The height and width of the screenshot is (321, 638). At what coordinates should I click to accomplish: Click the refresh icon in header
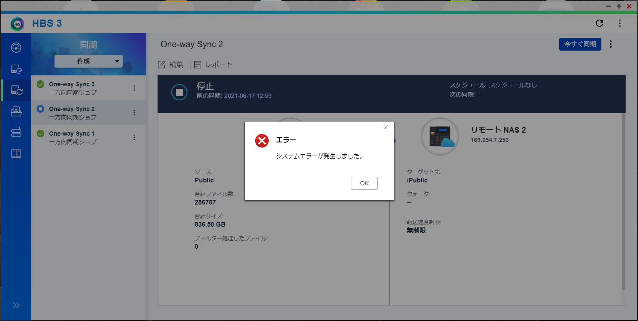[x=599, y=23]
